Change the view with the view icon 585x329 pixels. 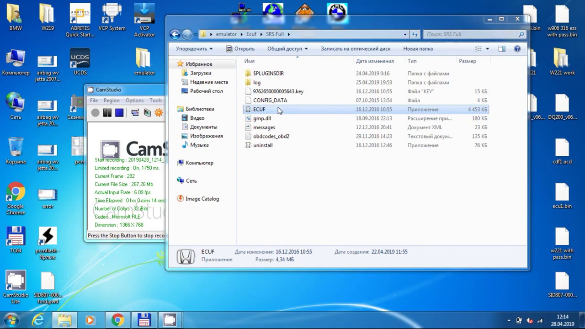(x=478, y=49)
